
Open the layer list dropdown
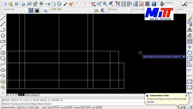click(x=92, y=9)
